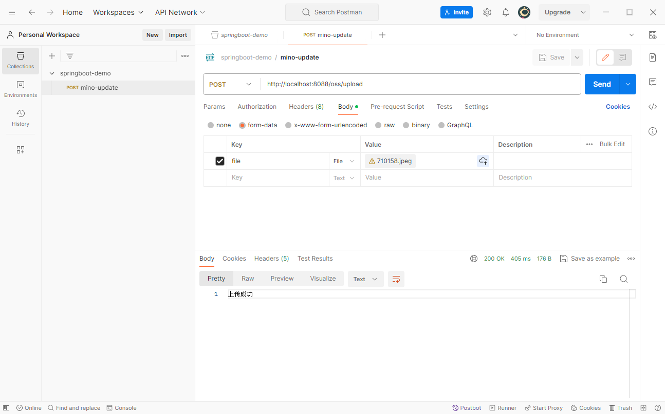Open the code snippet panel icon

pyautogui.click(x=653, y=107)
